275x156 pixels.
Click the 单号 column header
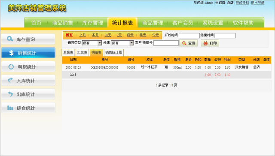tap(105, 60)
